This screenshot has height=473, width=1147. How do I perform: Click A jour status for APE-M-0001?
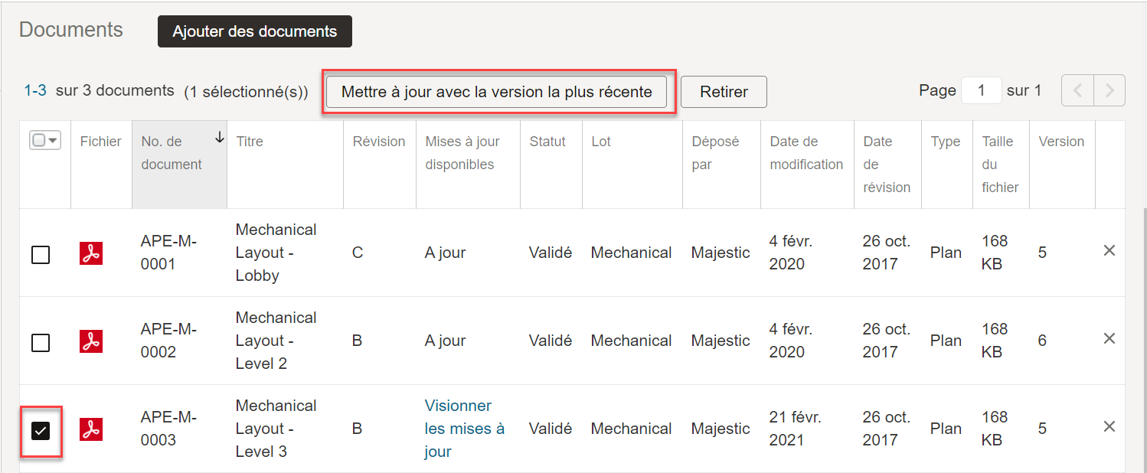pos(446,253)
